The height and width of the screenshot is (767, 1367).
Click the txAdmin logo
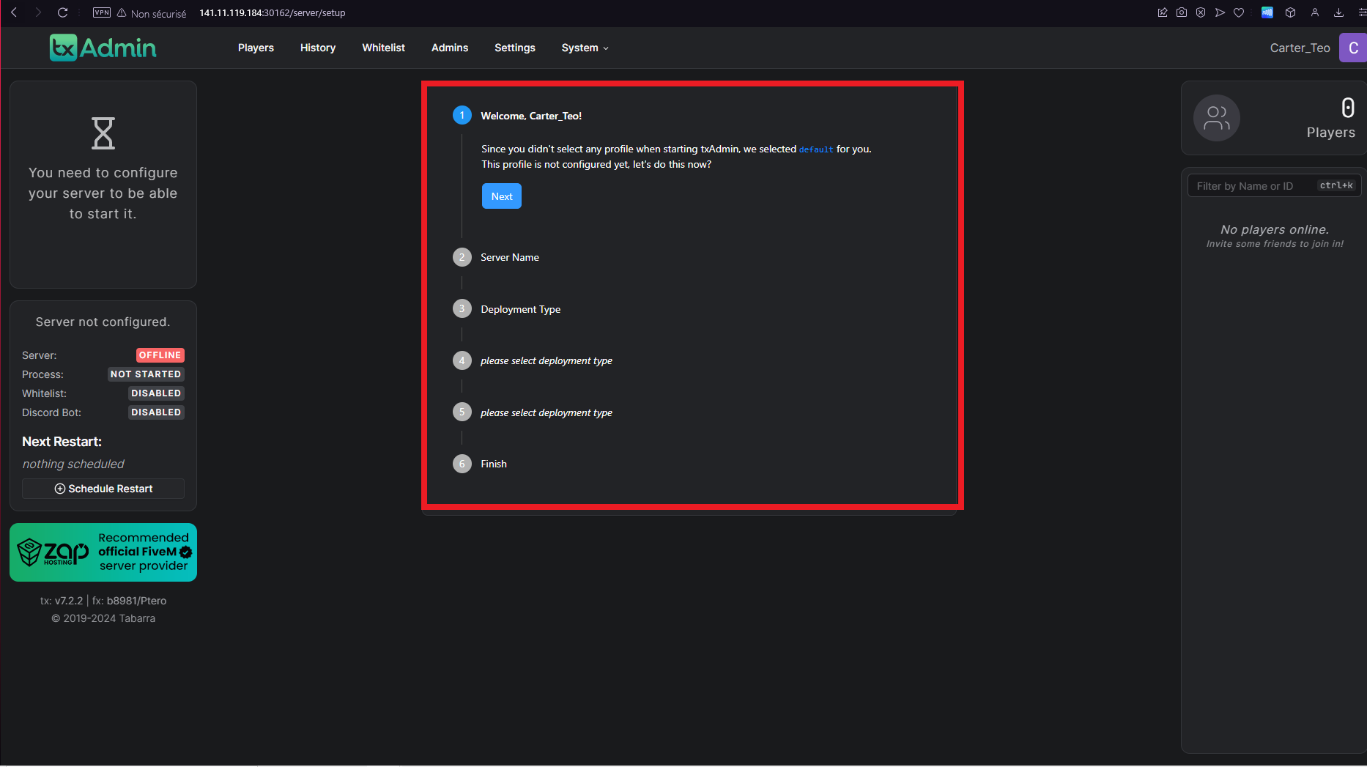[x=103, y=48]
